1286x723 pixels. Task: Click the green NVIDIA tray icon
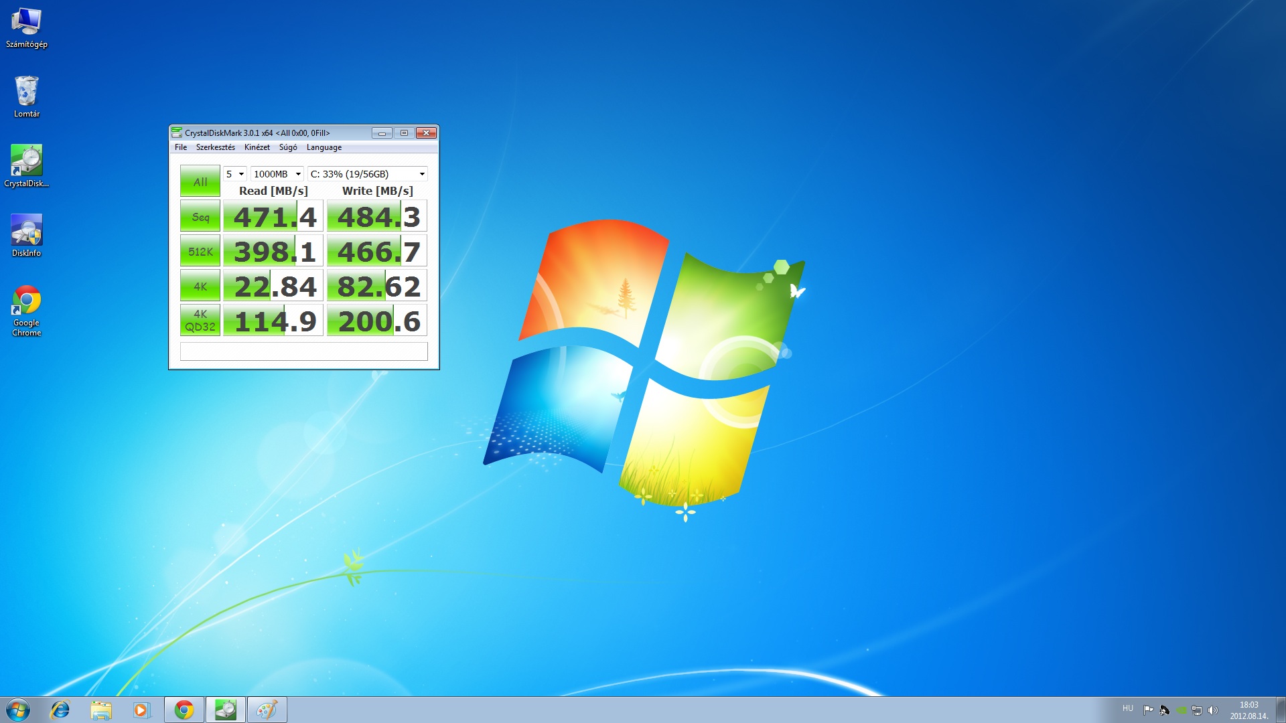1182,710
